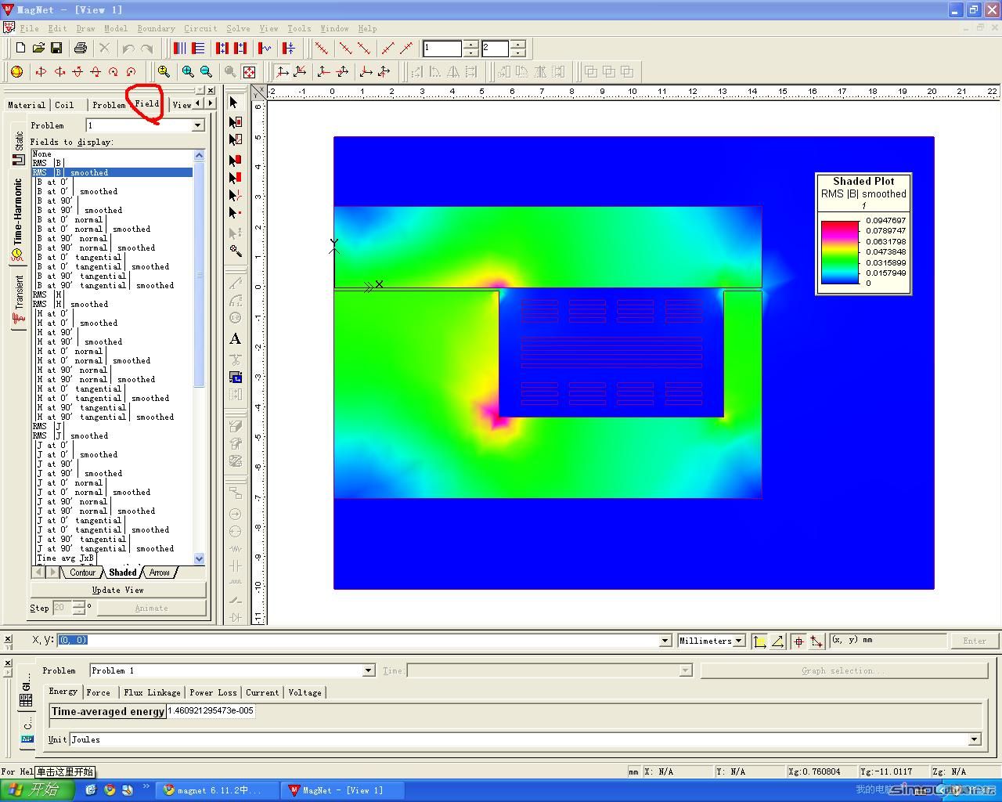Expand the X,Y coordinate history dropdown
Screen dimensions: 1002x802
665,641
